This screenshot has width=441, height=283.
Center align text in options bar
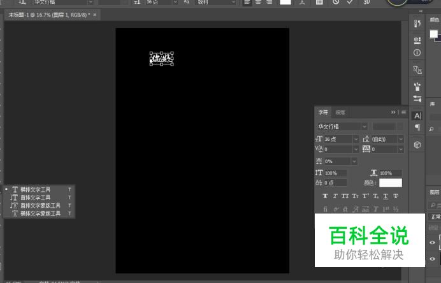(x=258, y=3)
